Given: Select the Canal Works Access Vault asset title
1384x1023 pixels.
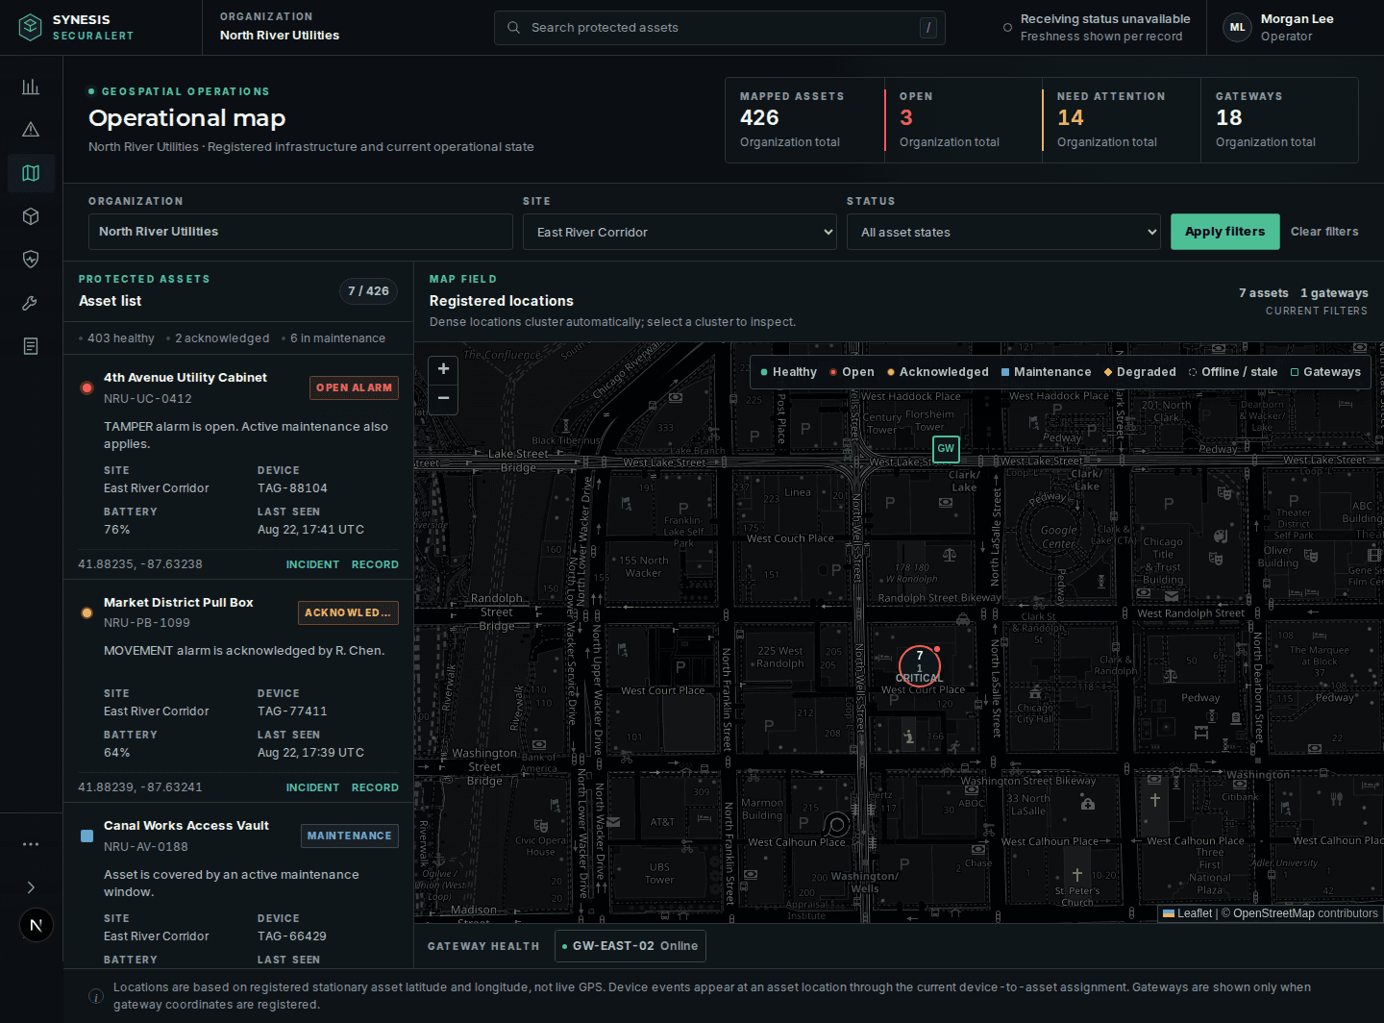Looking at the screenshot, I should 186,826.
